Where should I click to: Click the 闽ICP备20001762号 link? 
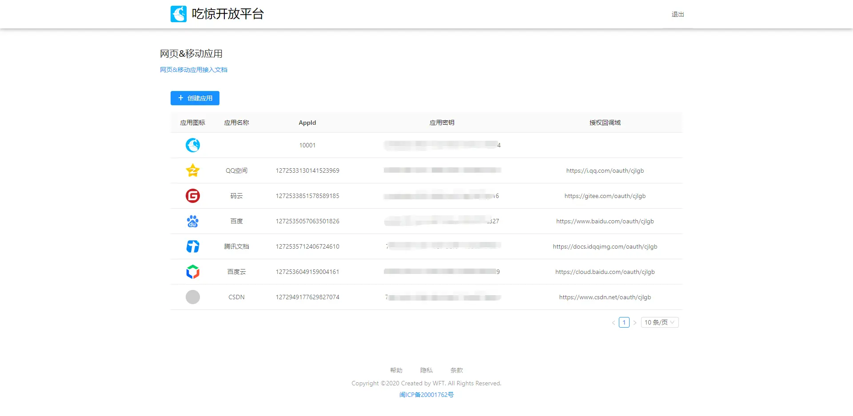click(x=426, y=395)
